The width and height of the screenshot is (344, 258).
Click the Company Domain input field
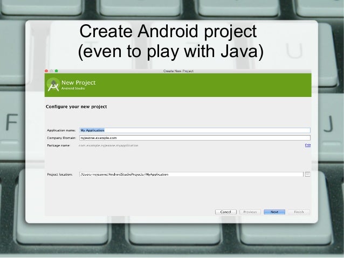coord(195,138)
